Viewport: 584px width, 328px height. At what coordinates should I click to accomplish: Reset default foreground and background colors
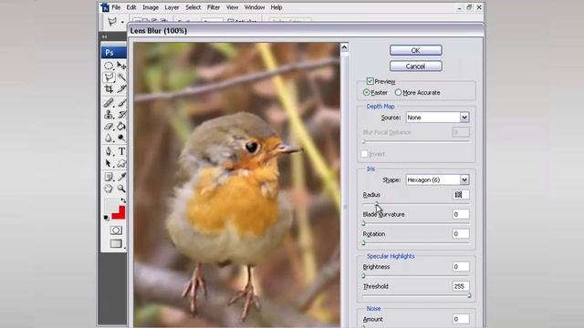point(107,218)
